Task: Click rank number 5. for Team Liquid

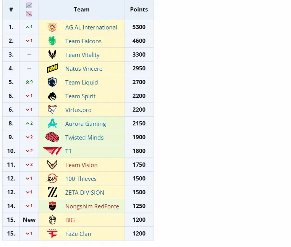Action: 11,82
